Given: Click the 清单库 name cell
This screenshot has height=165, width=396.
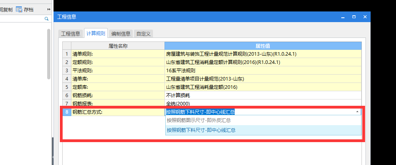Looking at the screenshot, I should pos(118,79).
